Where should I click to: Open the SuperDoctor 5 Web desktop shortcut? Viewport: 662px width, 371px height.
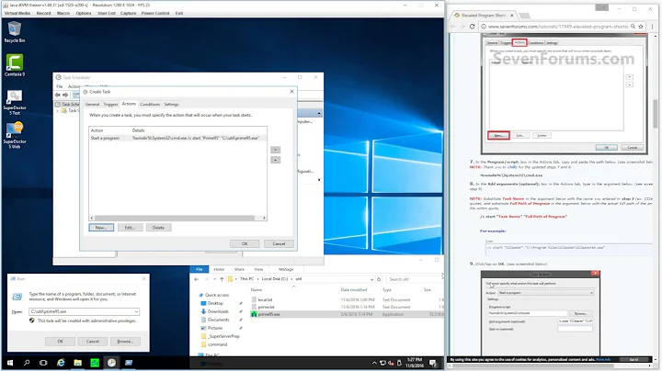(x=15, y=136)
